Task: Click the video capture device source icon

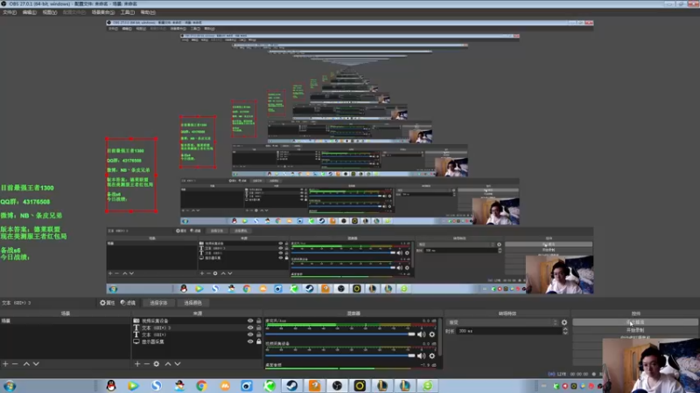Action: 136,321
